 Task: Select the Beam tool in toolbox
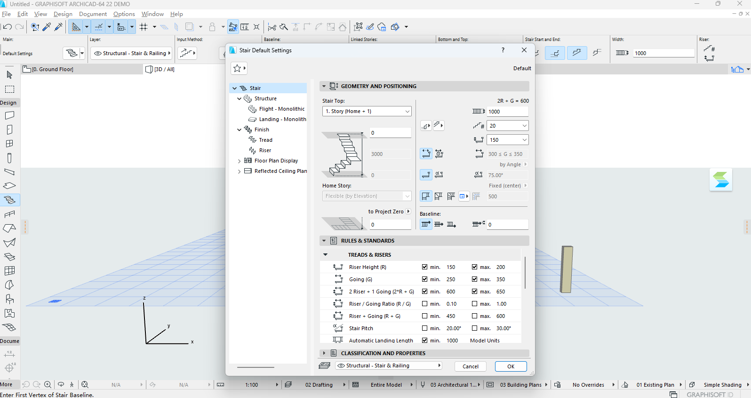9,172
